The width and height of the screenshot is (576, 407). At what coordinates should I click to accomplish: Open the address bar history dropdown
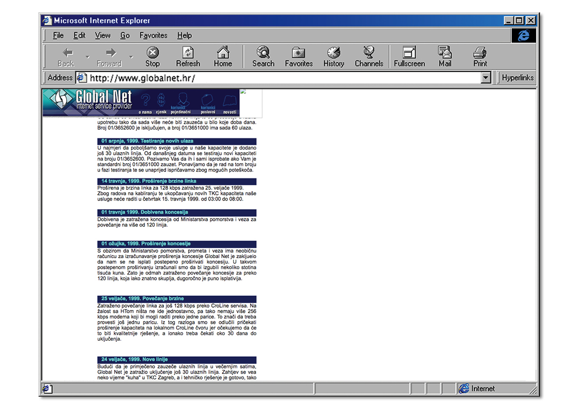485,77
